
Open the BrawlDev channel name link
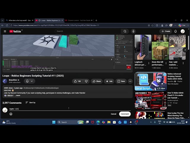(x=13, y=80)
